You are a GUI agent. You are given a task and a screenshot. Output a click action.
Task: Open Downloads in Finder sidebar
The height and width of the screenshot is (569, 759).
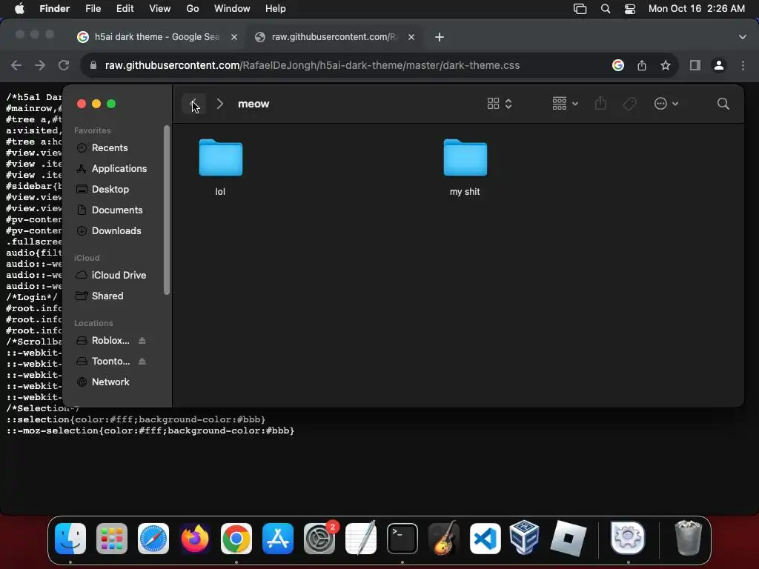point(116,231)
